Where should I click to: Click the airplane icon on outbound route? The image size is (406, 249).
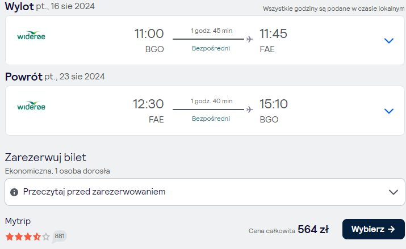pos(250,39)
